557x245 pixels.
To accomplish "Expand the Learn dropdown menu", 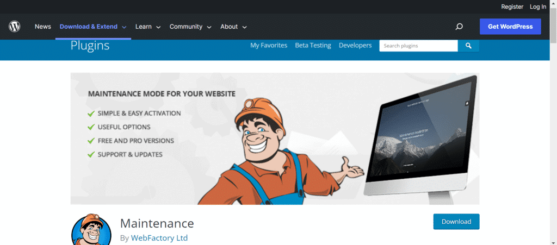I will point(148,27).
